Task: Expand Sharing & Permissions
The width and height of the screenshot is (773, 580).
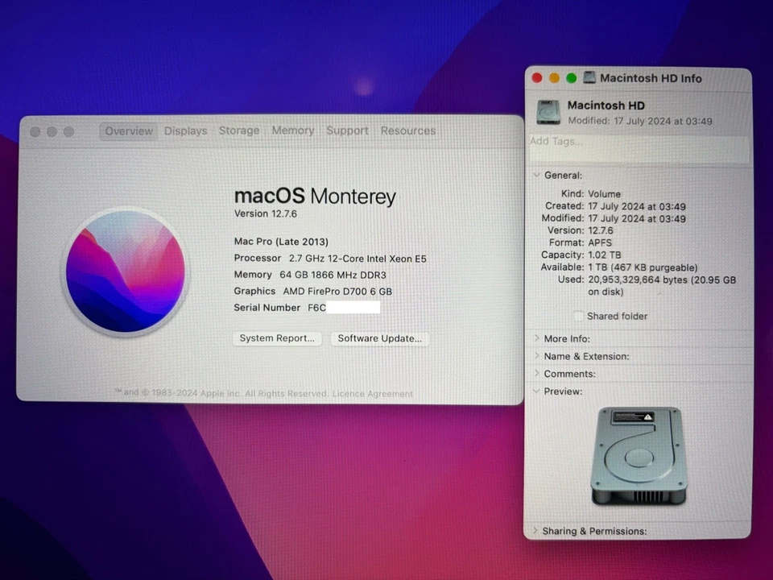Action: click(537, 531)
